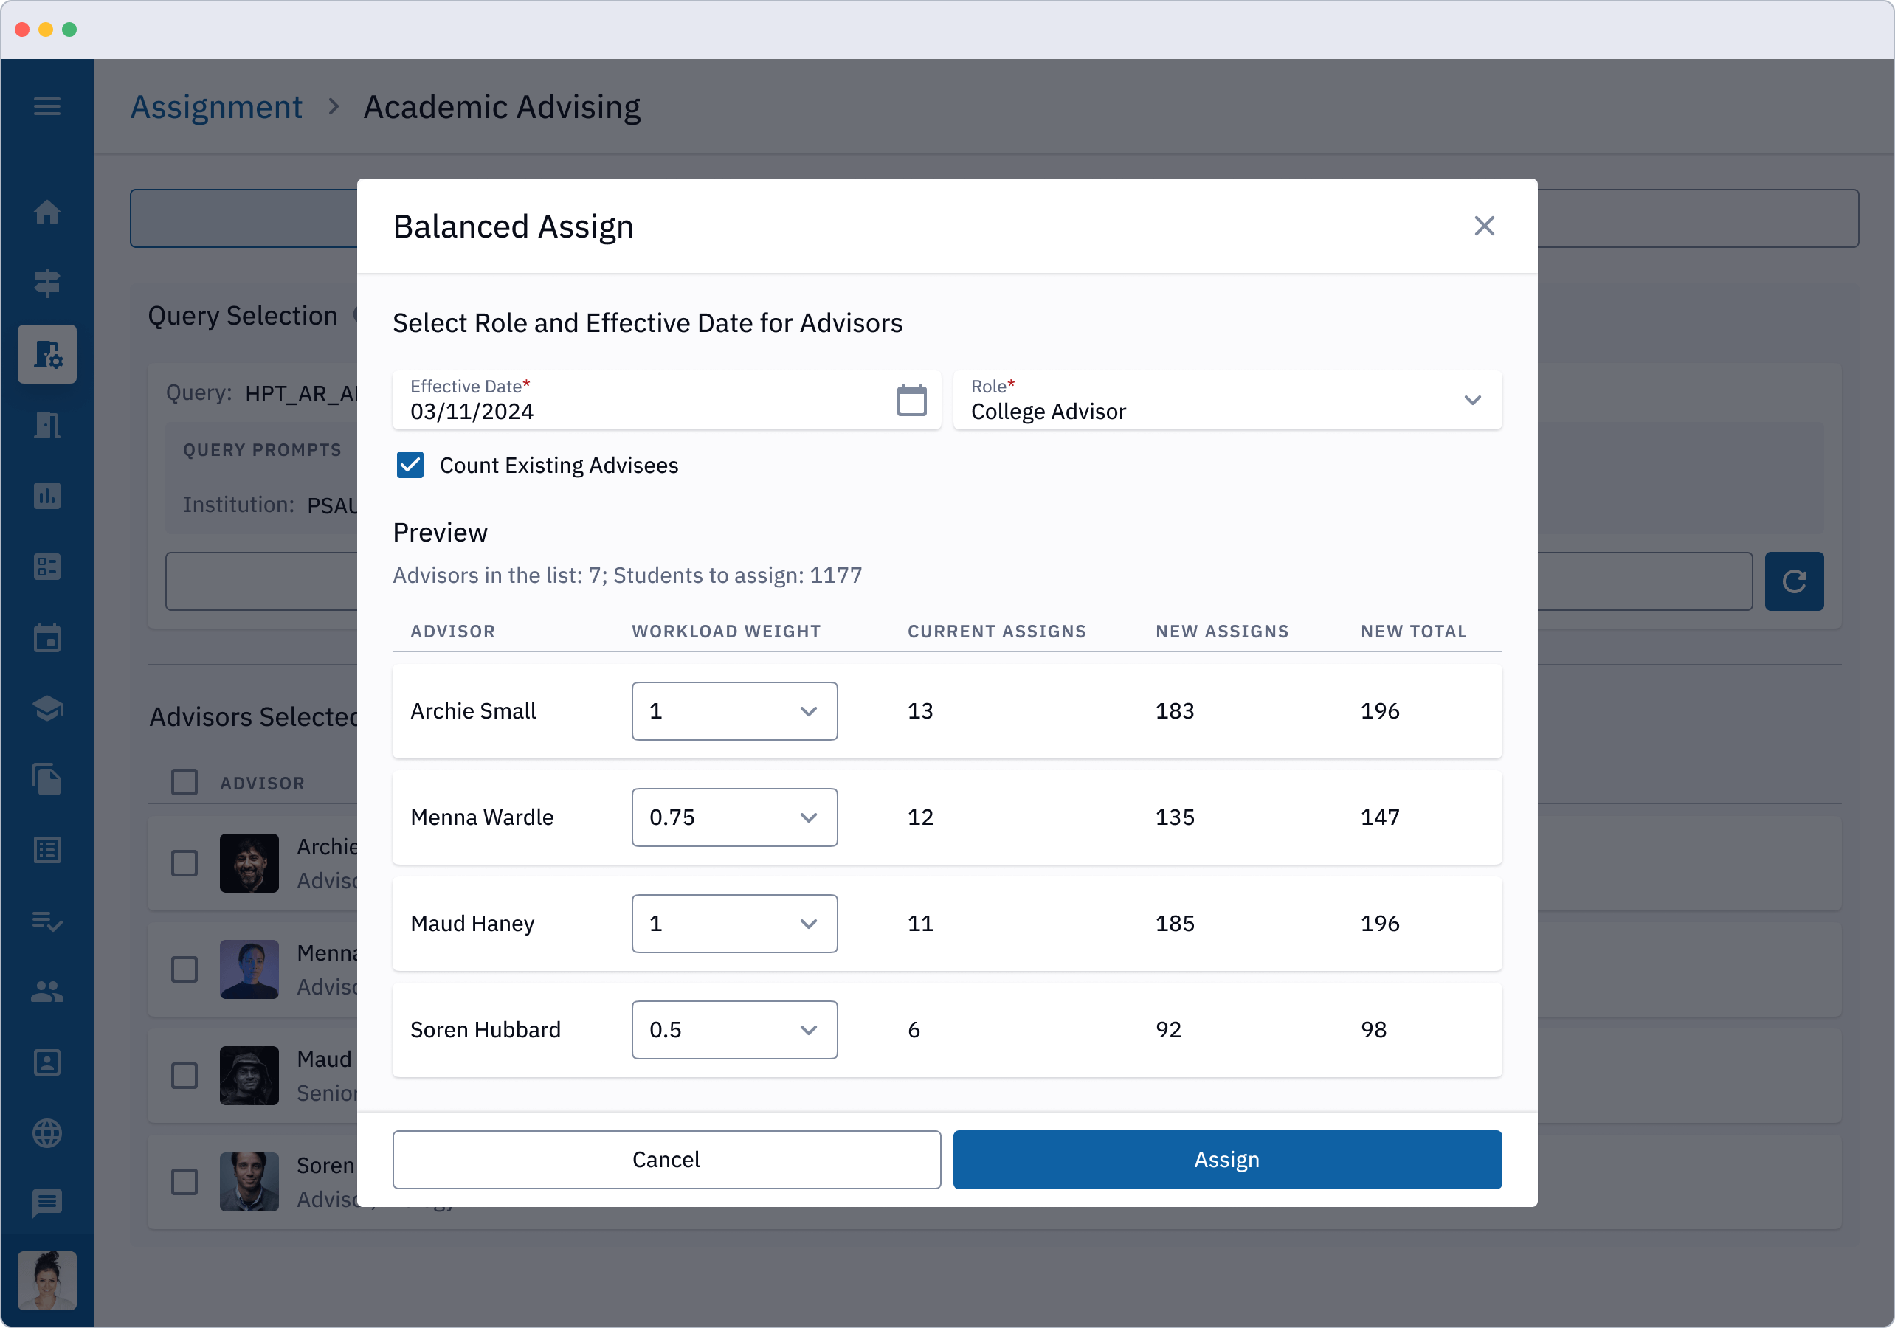Open the chat message icon in sidebar
This screenshot has height=1328, width=1895.
tap(47, 1204)
